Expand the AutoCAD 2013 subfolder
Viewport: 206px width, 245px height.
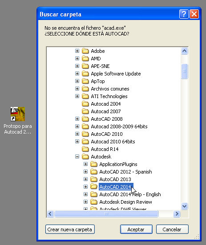click(x=85, y=179)
